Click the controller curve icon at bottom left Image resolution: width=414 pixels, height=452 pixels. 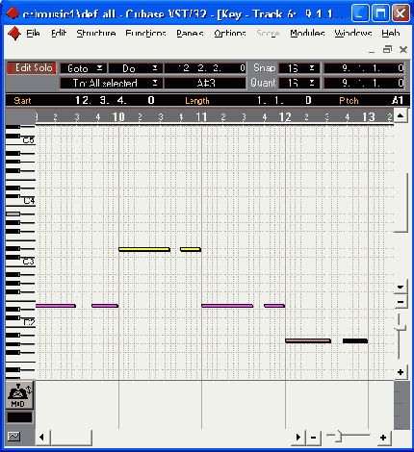13,436
